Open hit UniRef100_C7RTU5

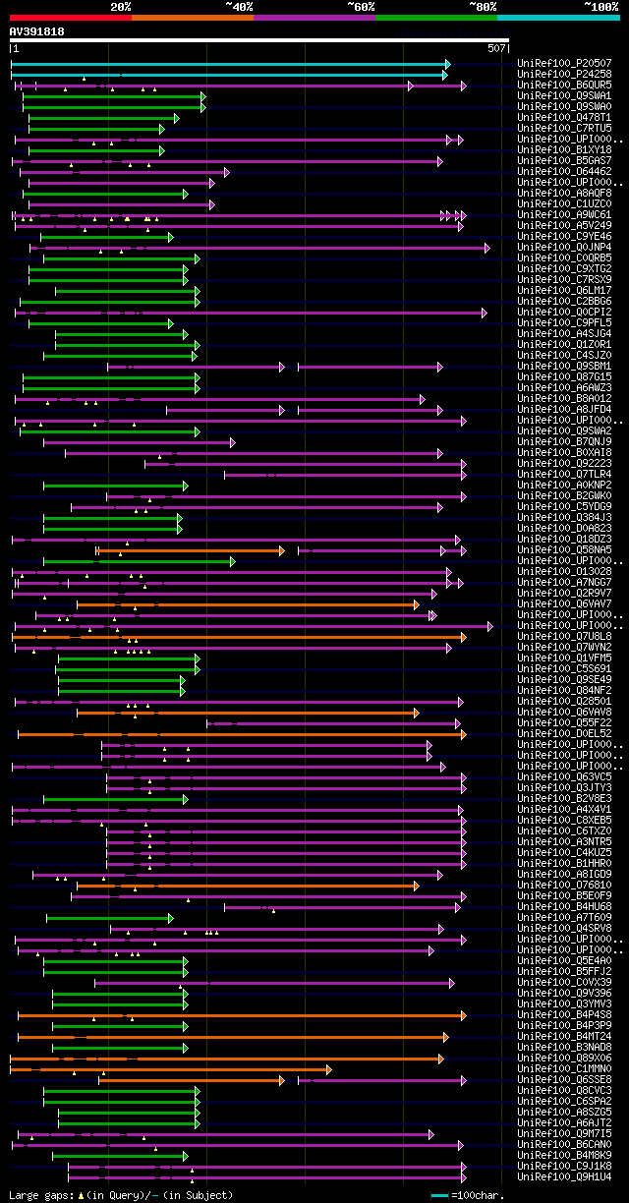tap(564, 128)
